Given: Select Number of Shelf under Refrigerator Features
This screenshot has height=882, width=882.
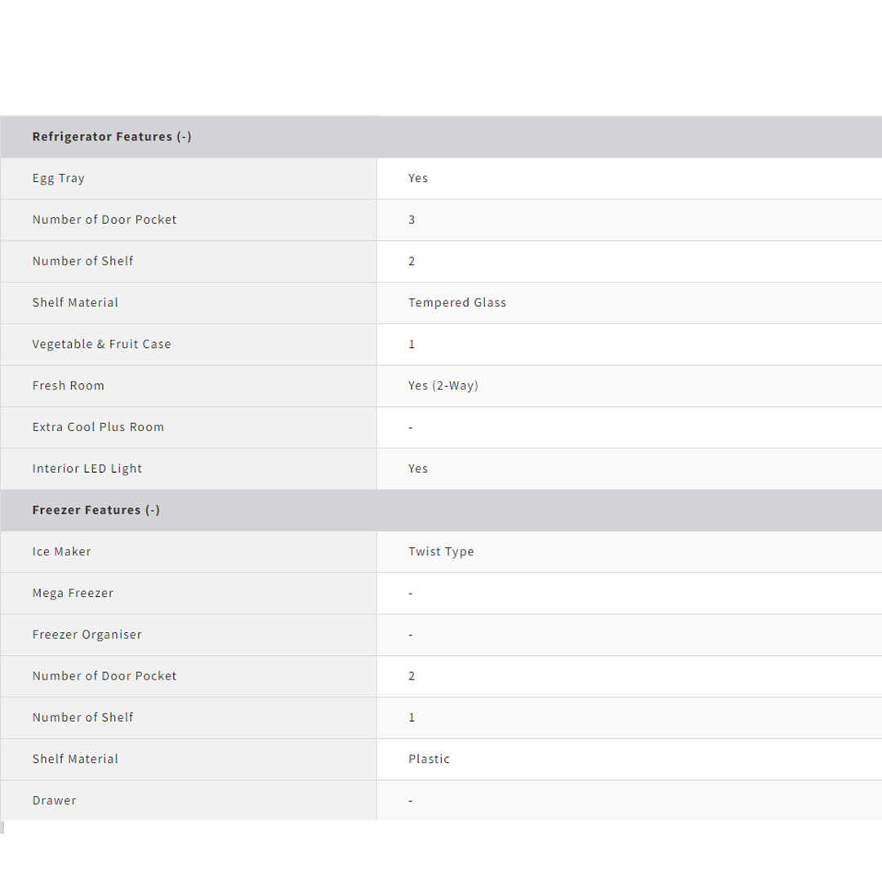Looking at the screenshot, I should [x=83, y=261].
